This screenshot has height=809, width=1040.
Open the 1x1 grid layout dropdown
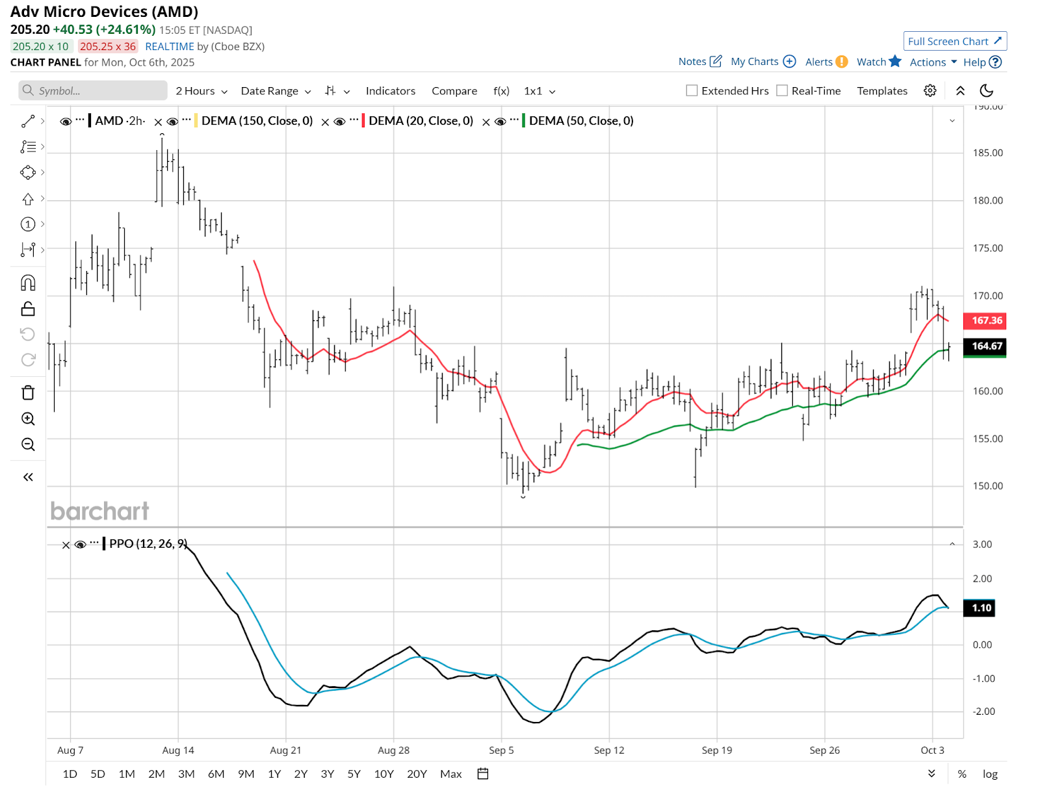click(x=539, y=91)
